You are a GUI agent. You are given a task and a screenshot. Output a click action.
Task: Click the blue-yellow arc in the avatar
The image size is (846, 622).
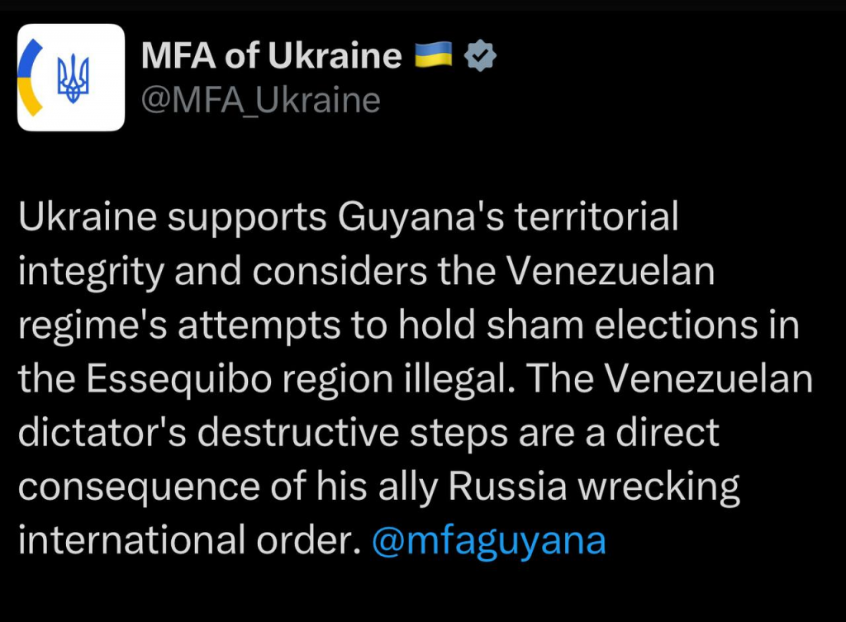[30, 77]
